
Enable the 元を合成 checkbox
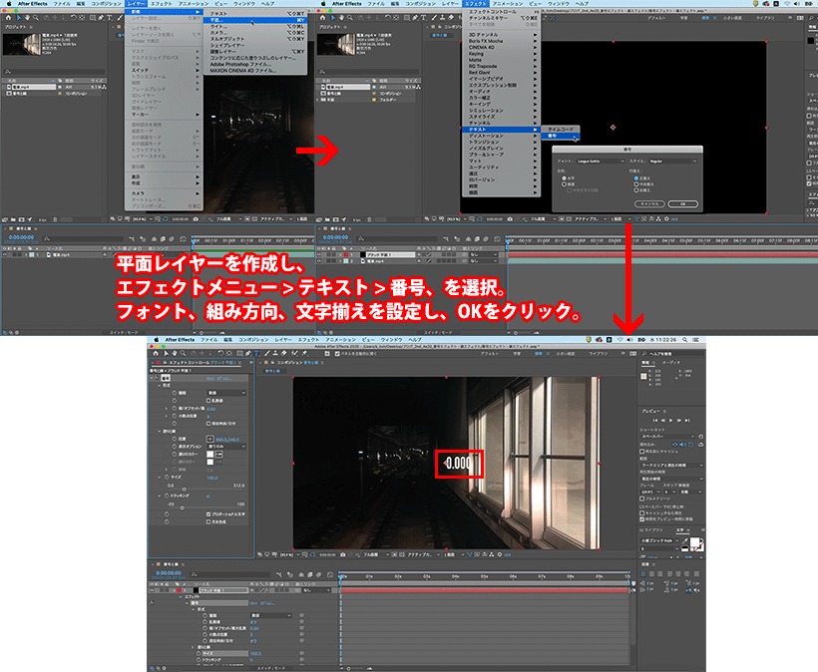pyautogui.click(x=208, y=521)
